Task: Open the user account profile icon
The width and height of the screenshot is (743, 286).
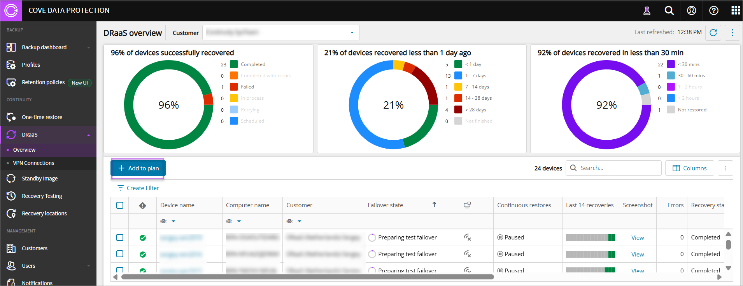Action: [x=691, y=11]
